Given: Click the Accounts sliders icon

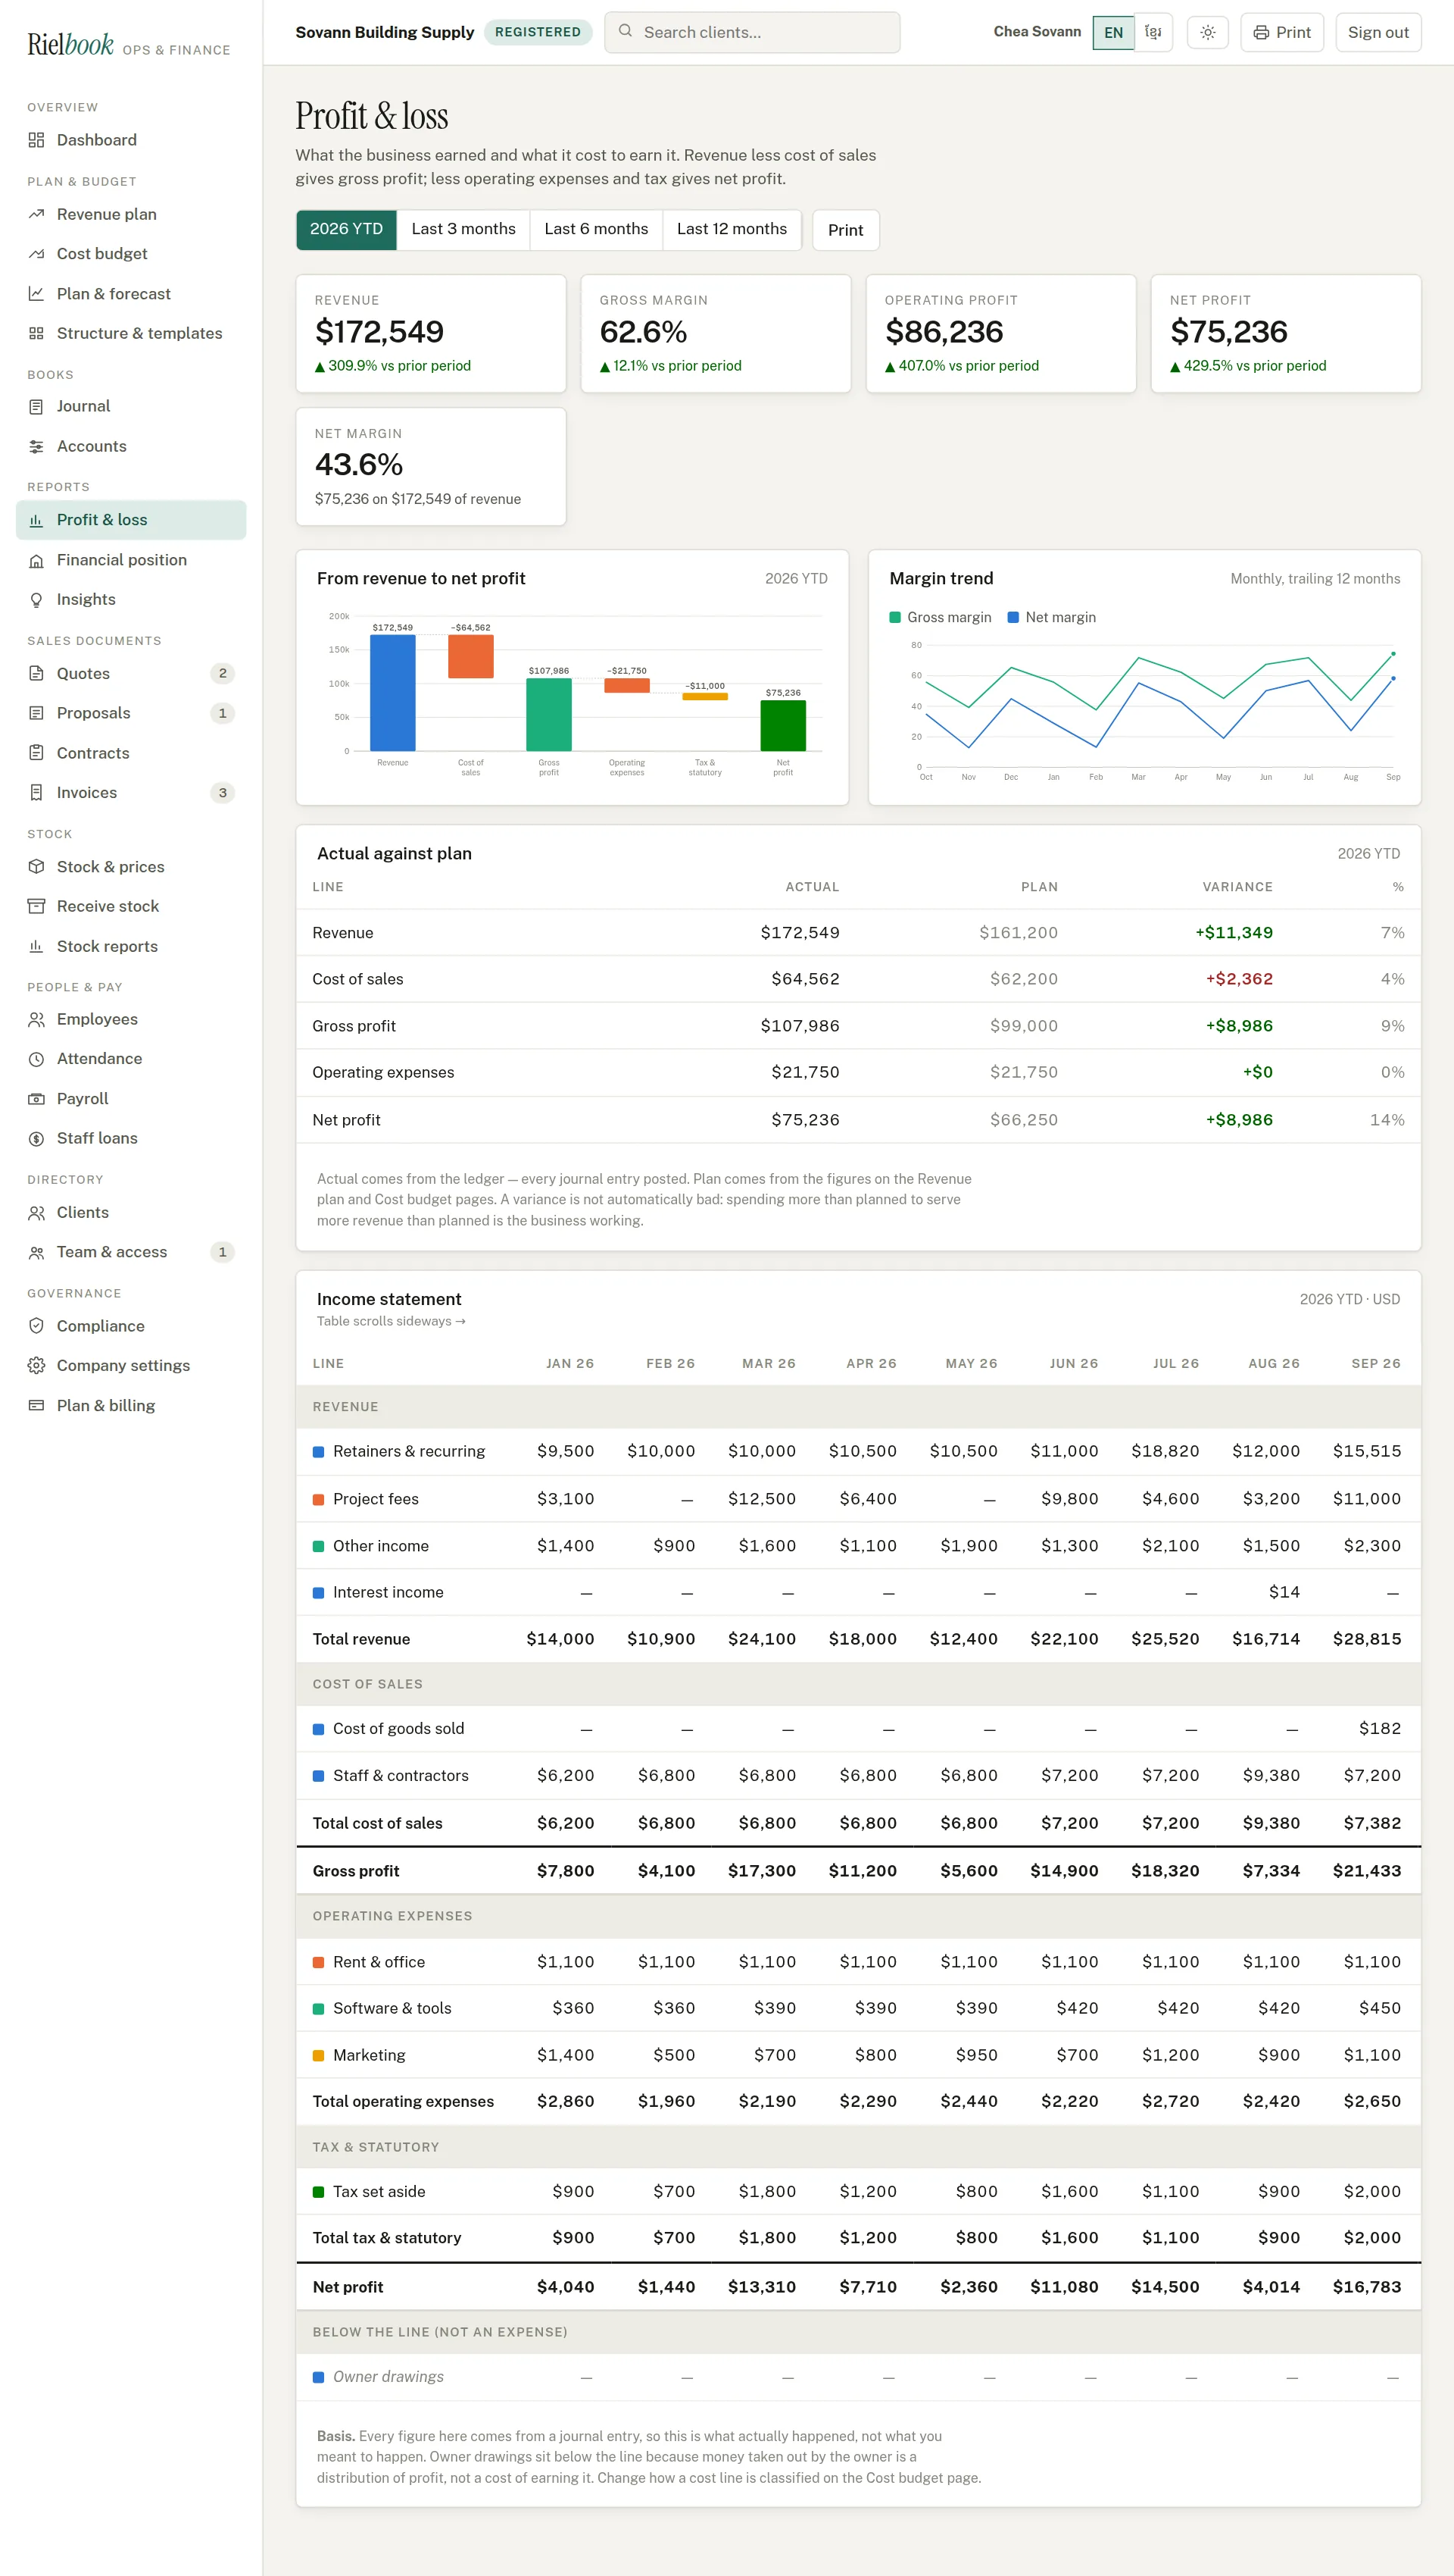Looking at the screenshot, I should (x=36, y=446).
